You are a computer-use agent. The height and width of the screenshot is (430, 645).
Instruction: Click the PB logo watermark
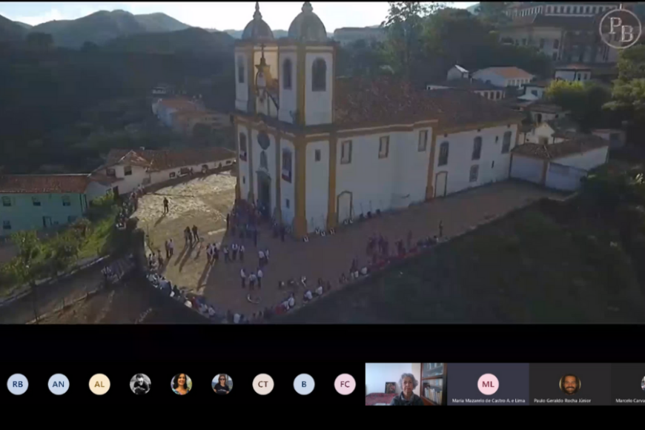click(620, 28)
